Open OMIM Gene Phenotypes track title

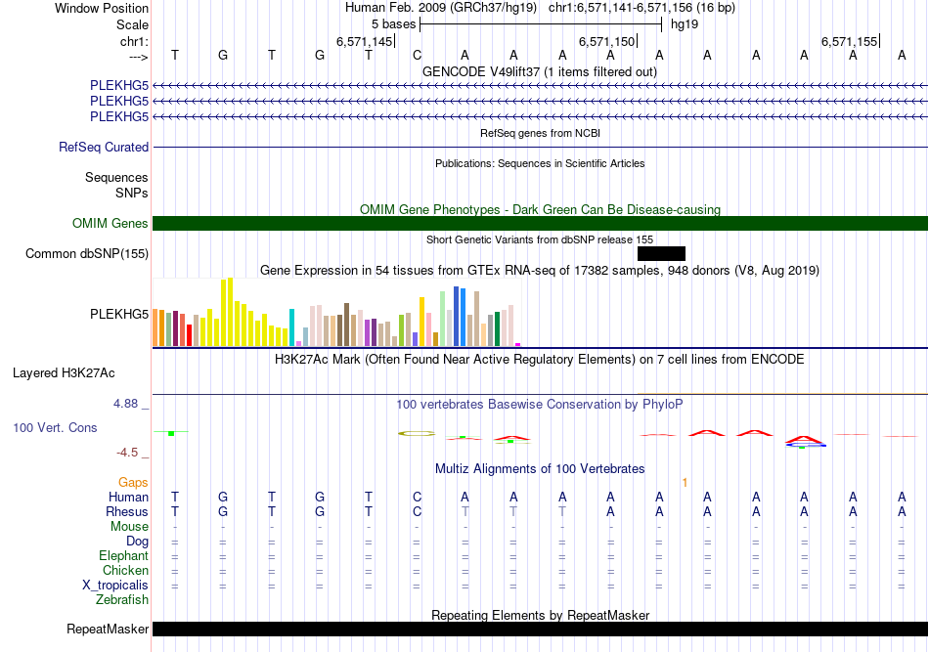(540, 209)
